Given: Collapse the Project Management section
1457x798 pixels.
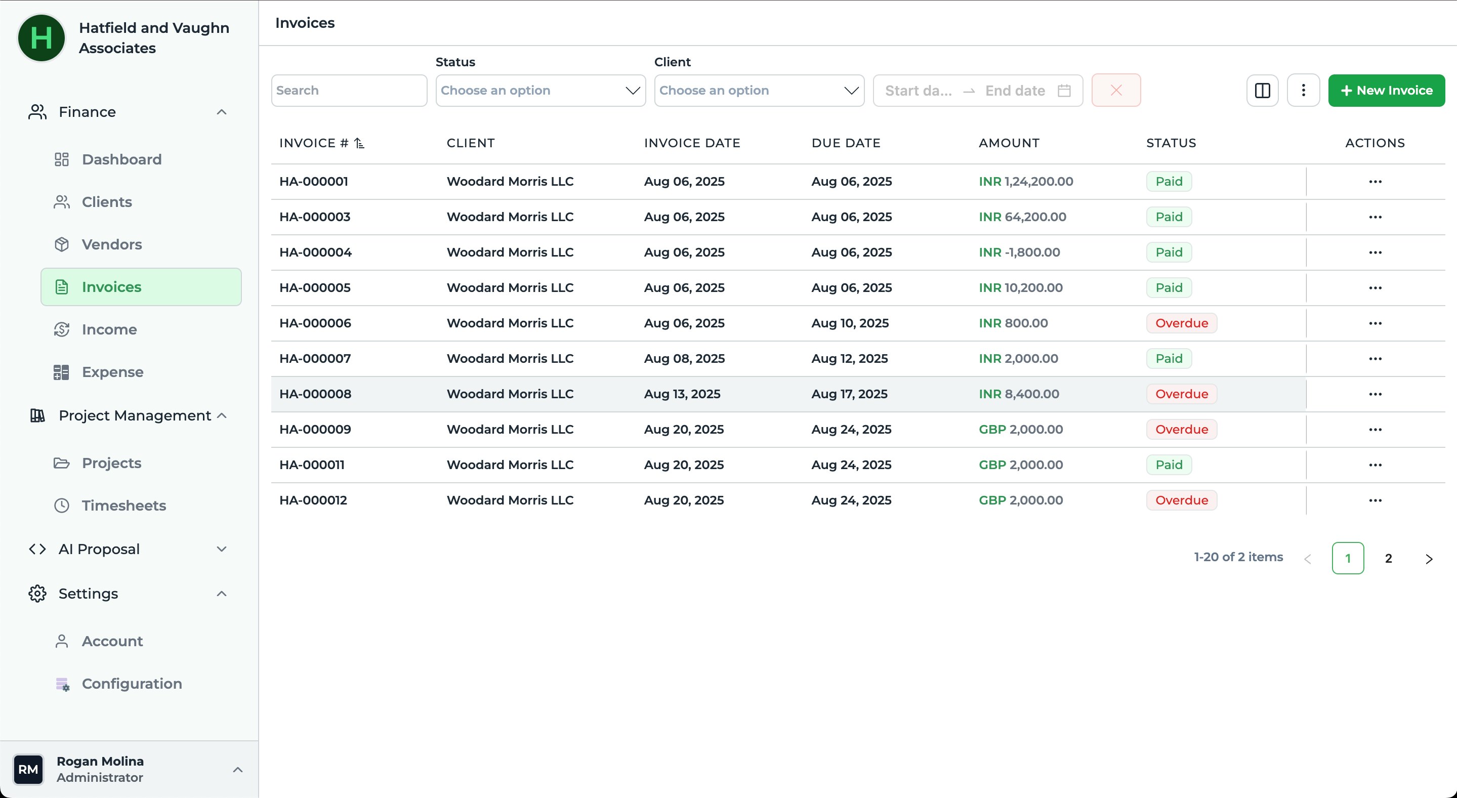Looking at the screenshot, I should click(222, 415).
